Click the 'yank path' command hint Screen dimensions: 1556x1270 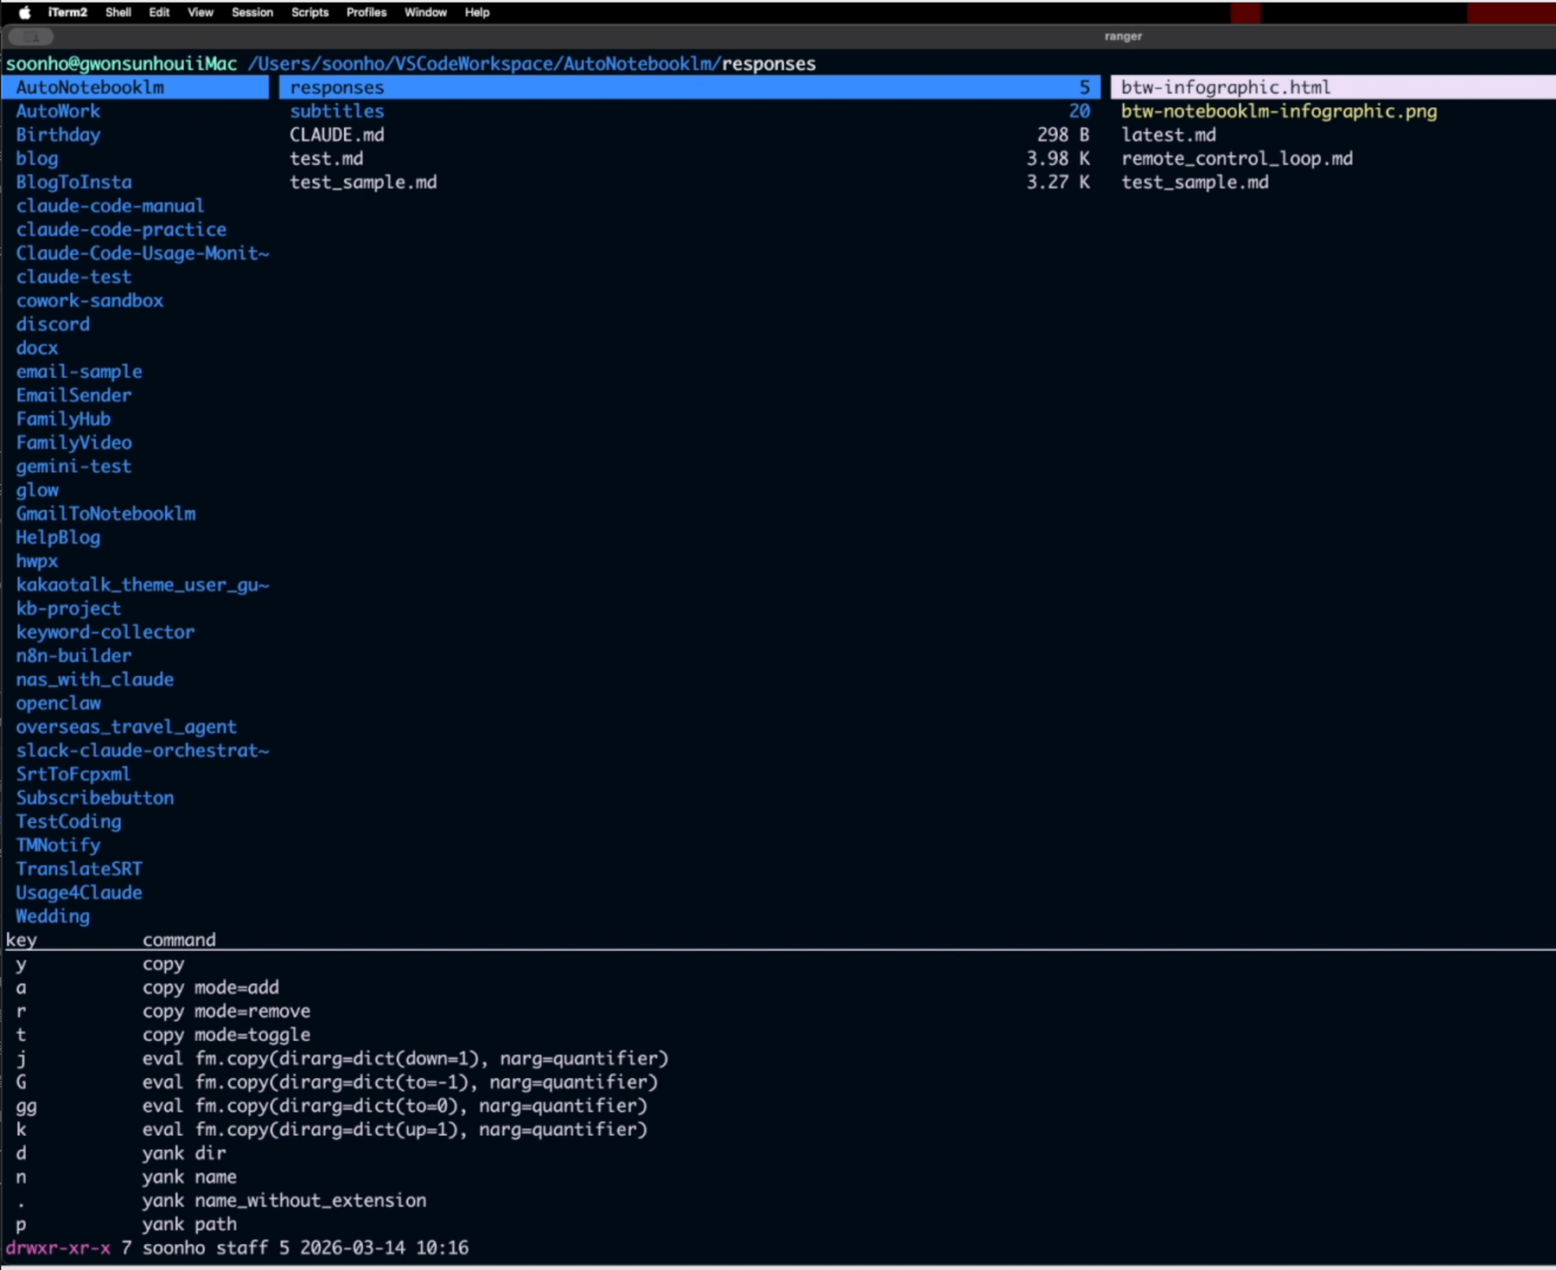coord(189,1223)
